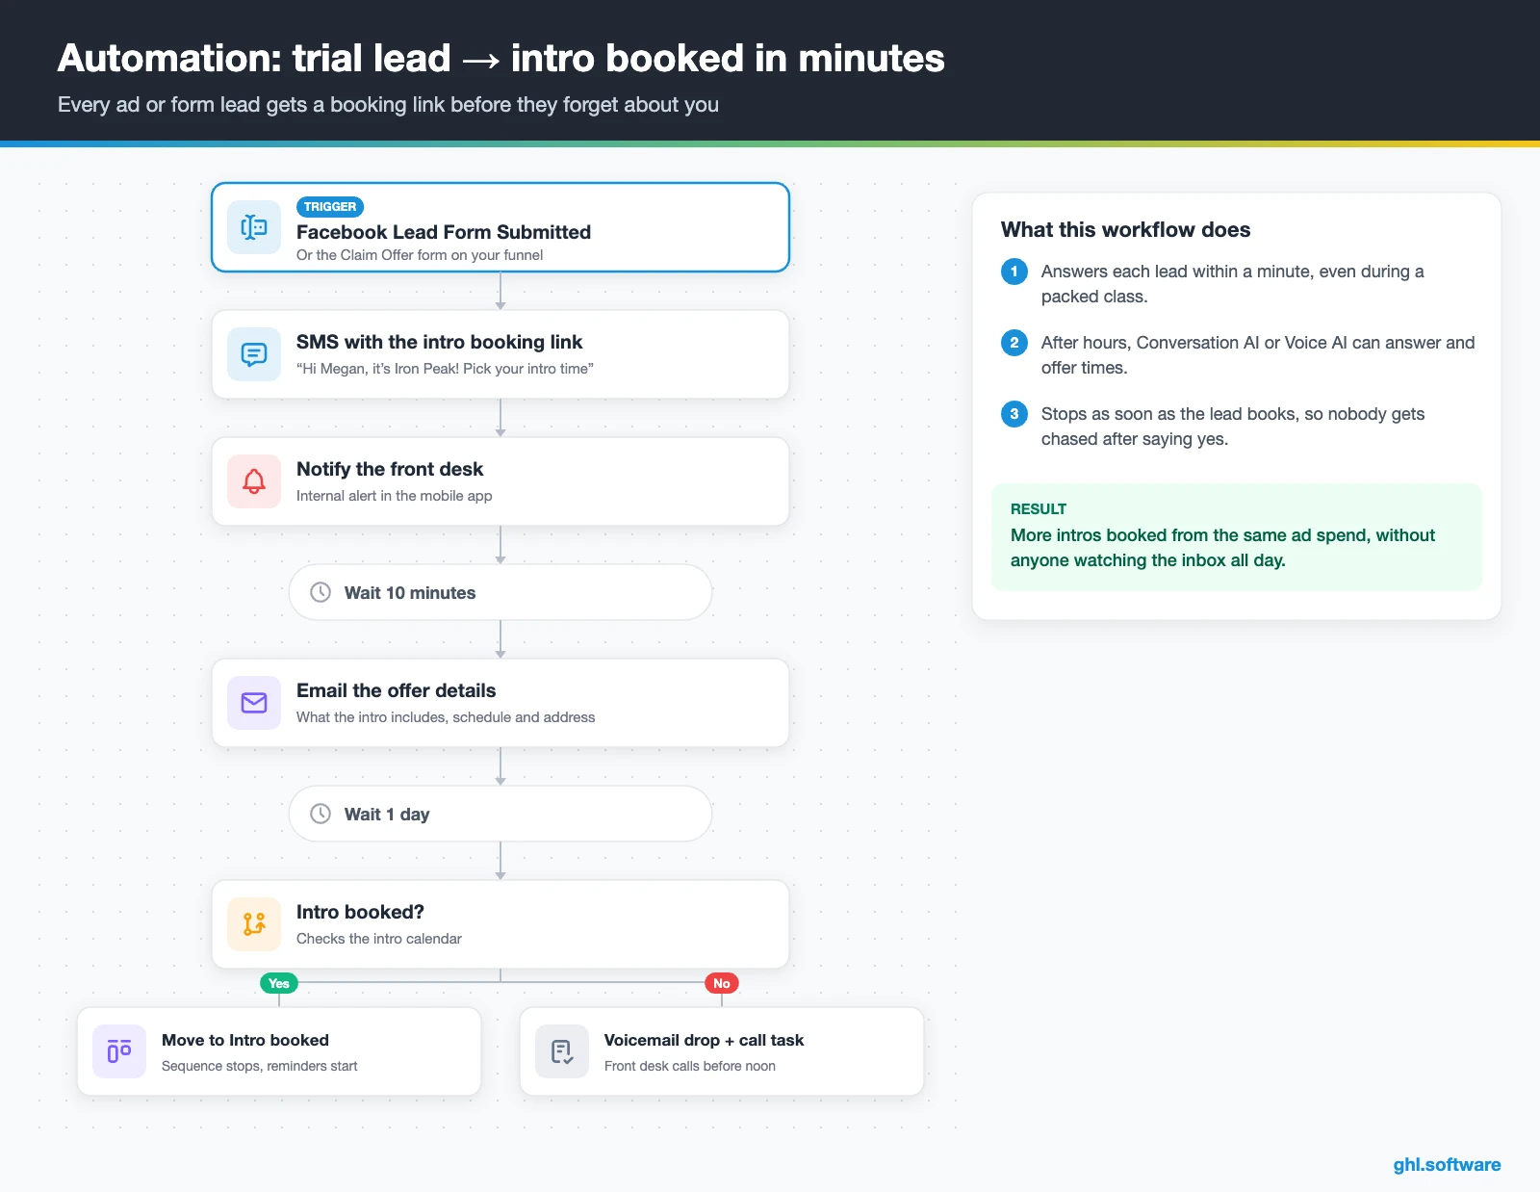Click the Internal alert in the mobile app text
Image resolution: width=1540 pixels, height=1192 pixels.
(x=394, y=496)
